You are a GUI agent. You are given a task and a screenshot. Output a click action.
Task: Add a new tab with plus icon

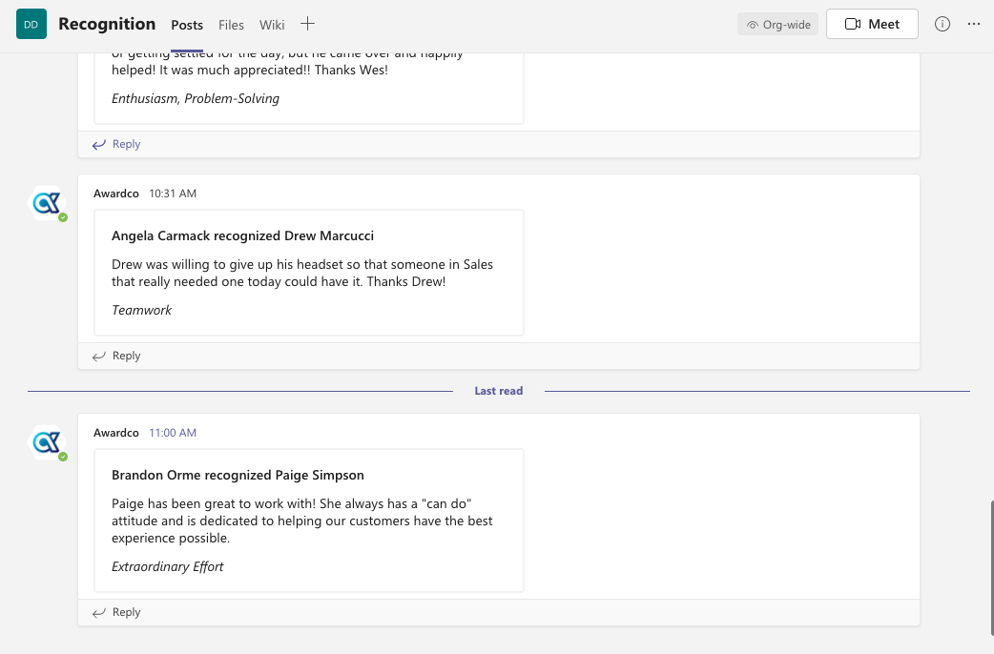[307, 25]
